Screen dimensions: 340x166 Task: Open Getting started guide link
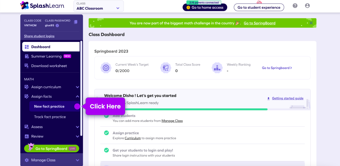point(288,98)
